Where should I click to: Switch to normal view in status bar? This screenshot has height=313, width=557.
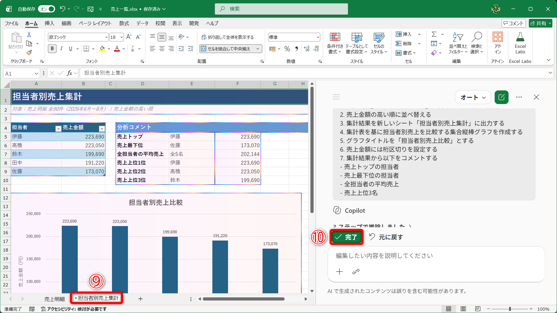[x=449, y=309]
